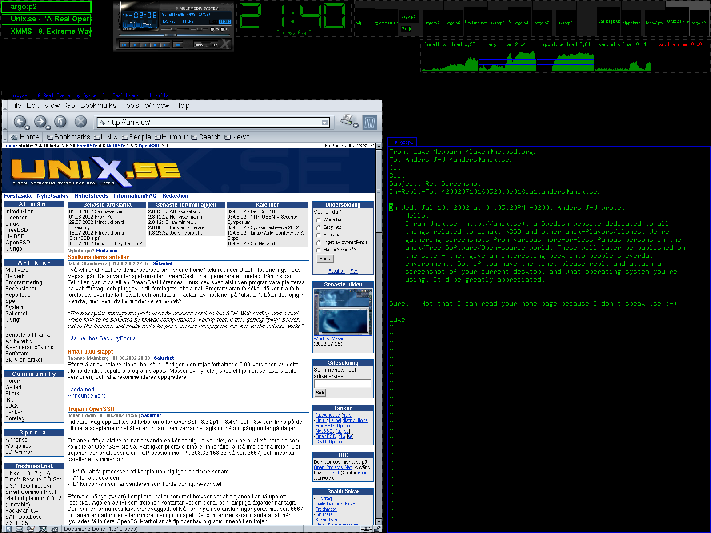Click the 'Rösta' vote button
This screenshot has height=533, width=711.
pos(325,259)
